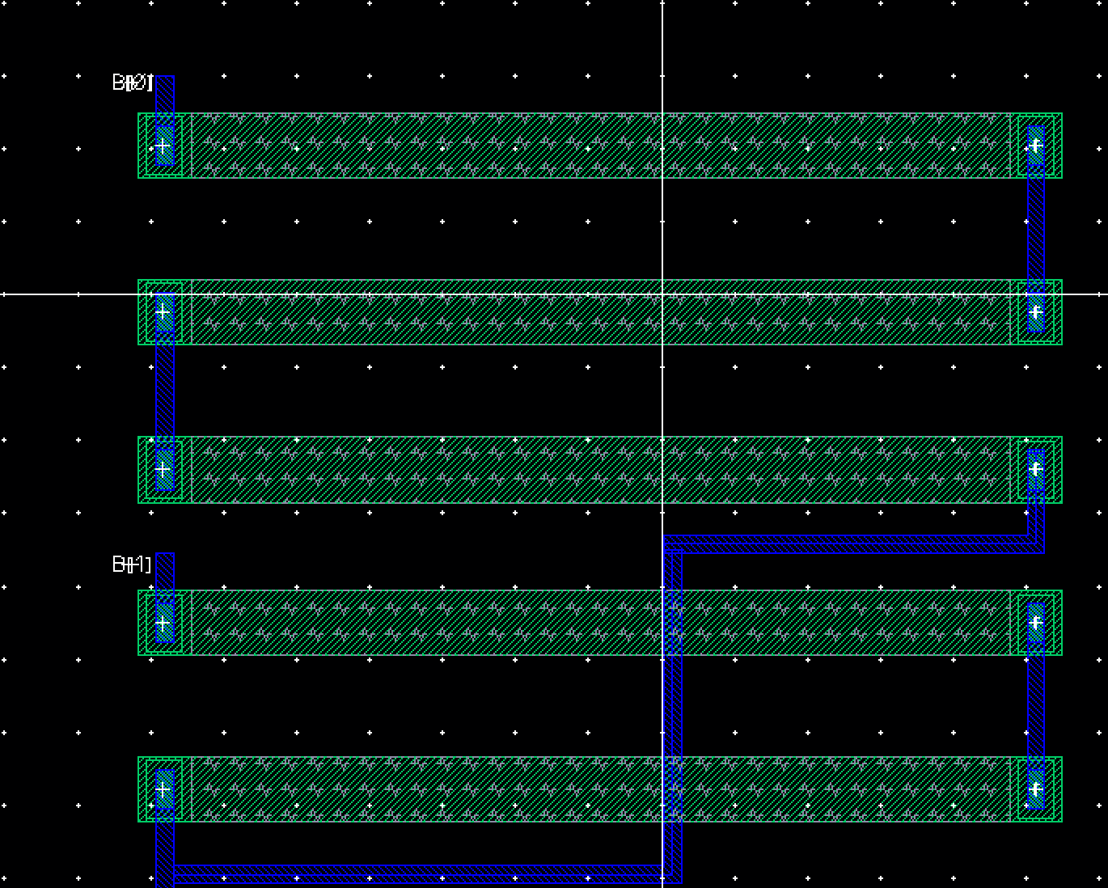Select the B[1] pin label
This screenshot has height=888, width=1108.
tap(132, 564)
